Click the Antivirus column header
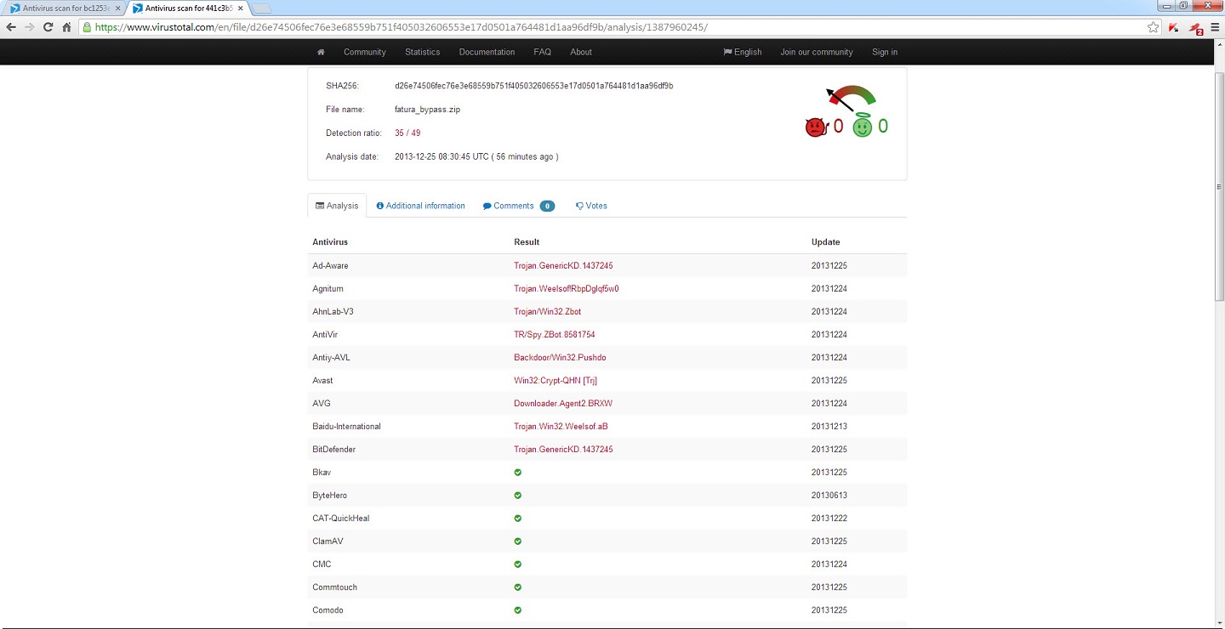 (330, 242)
